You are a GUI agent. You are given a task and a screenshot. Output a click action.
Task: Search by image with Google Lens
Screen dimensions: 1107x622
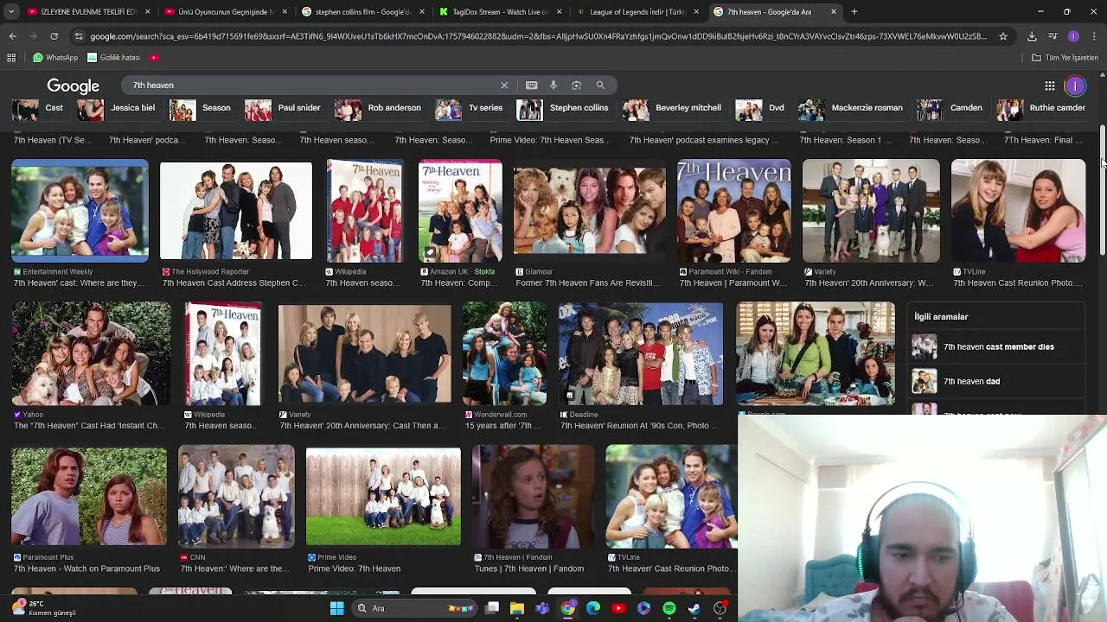click(x=576, y=85)
